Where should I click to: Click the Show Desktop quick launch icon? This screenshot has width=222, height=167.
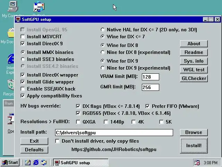coord(28,162)
